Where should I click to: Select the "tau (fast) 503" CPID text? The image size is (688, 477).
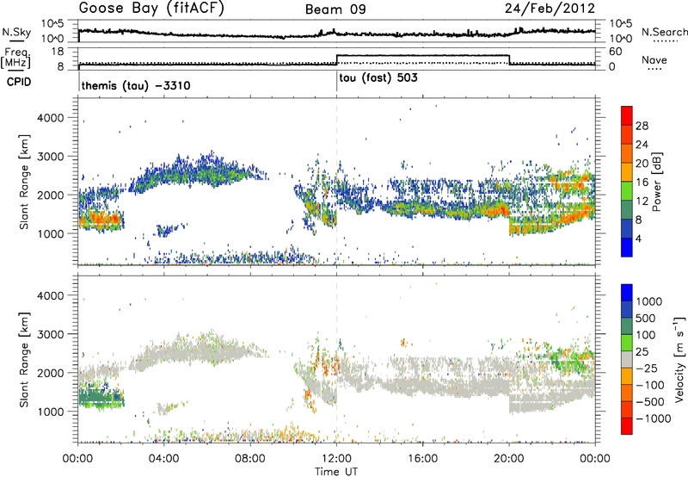[x=378, y=78]
